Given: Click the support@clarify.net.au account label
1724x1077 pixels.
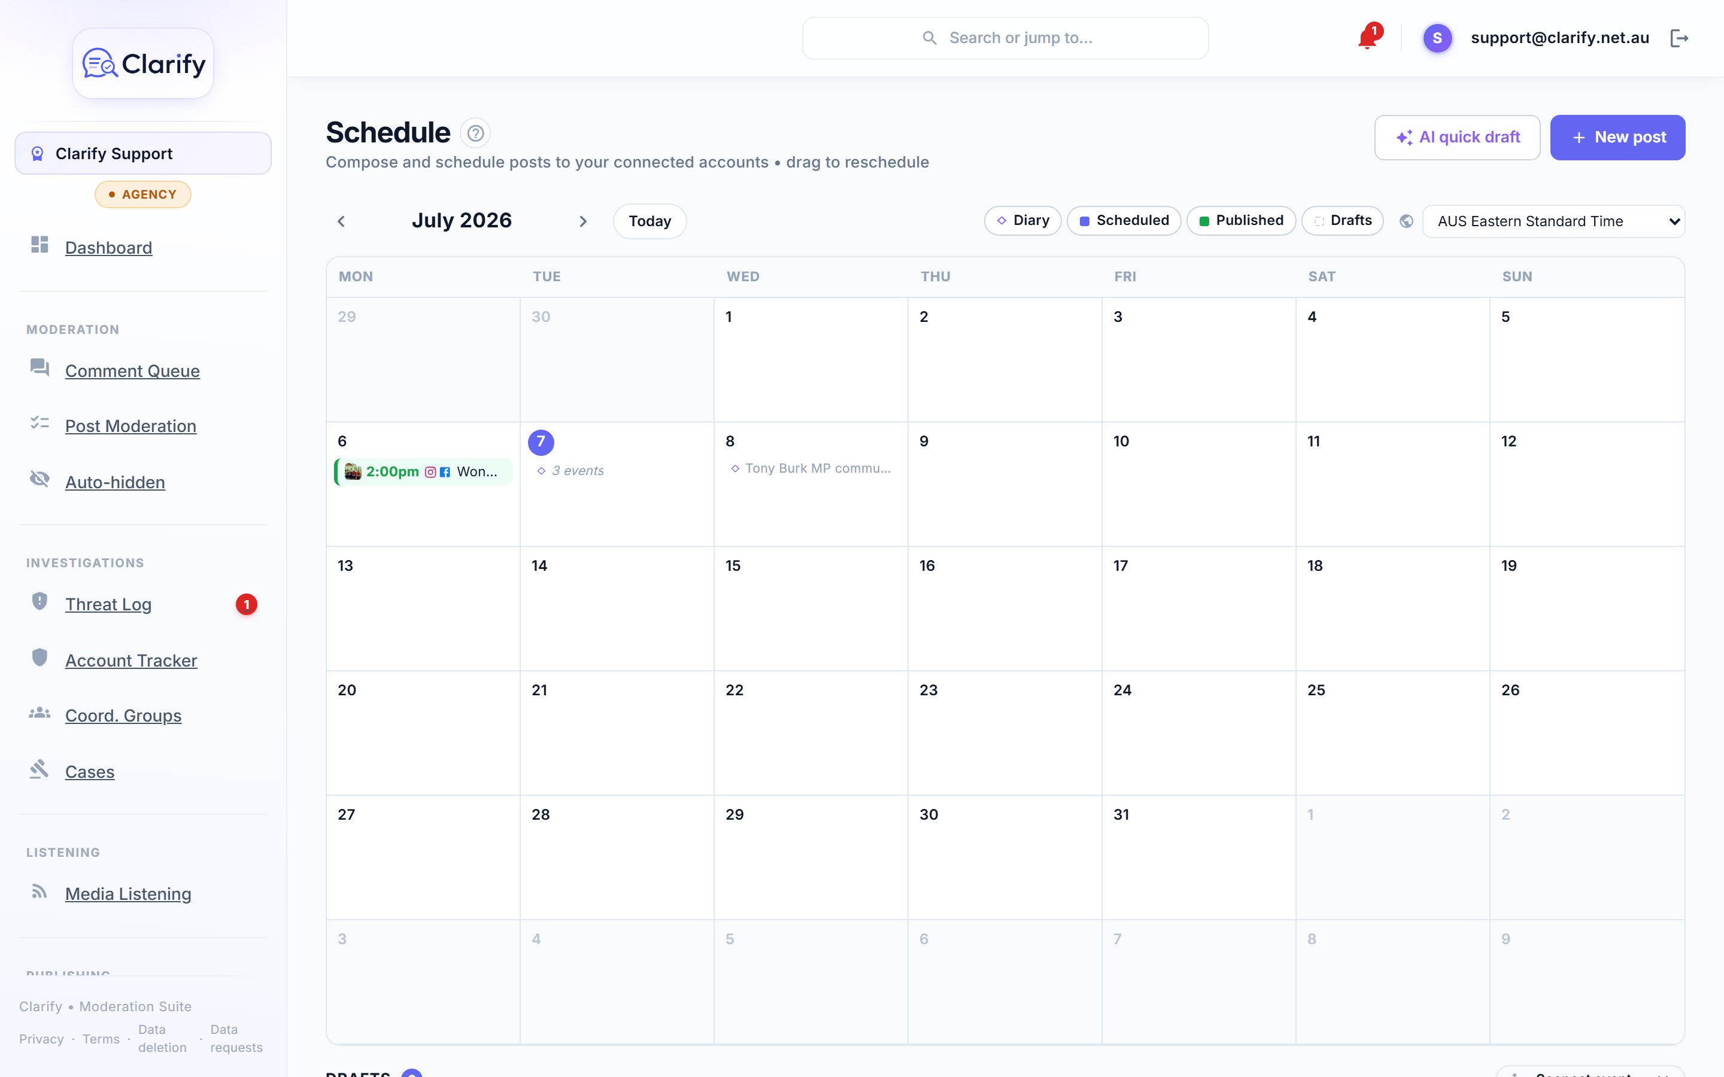Looking at the screenshot, I should pyautogui.click(x=1560, y=38).
